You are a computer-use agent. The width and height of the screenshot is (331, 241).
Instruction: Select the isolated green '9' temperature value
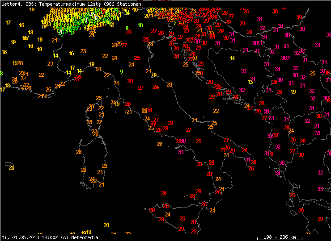pyautogui.click(x=122, y=71)
